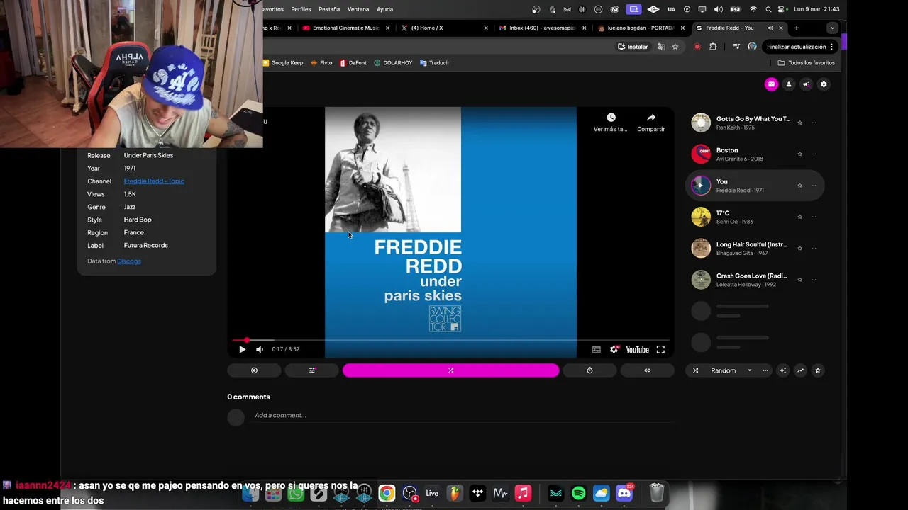The height and width of the screenshot is (510, 908).
Task: Favorite the currently playing You track
Action: (x=799, y=186)
